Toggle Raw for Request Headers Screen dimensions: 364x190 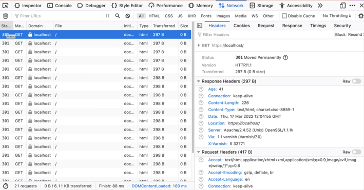point(357,152)
